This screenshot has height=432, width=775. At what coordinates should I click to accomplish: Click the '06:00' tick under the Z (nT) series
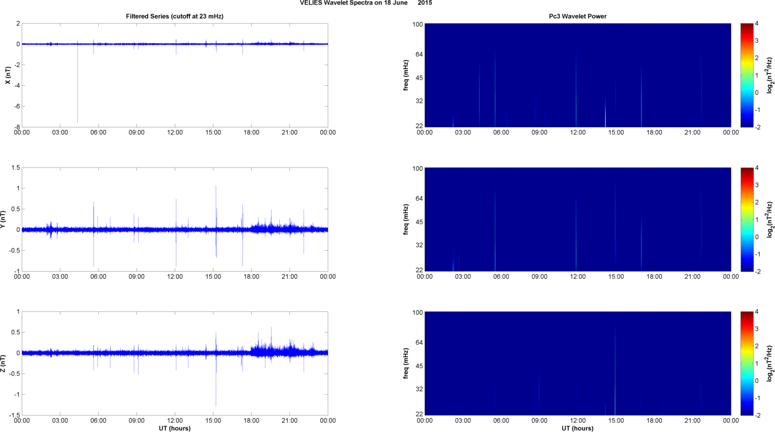click(x=99, y=420)
